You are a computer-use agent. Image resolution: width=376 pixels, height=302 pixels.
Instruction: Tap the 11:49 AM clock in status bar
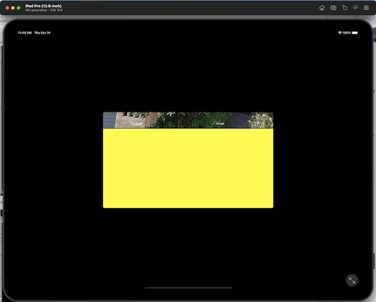coord(25,33)
